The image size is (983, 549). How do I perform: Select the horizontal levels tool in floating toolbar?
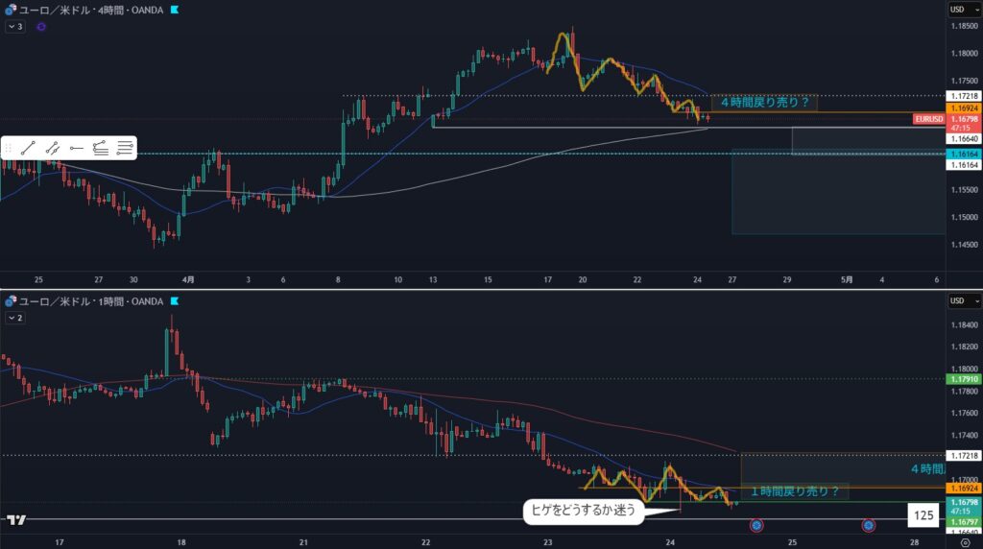(125, 148)
